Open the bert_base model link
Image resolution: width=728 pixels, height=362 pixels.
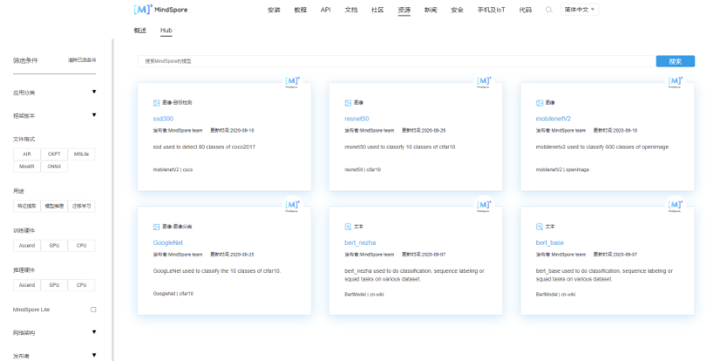549,243
